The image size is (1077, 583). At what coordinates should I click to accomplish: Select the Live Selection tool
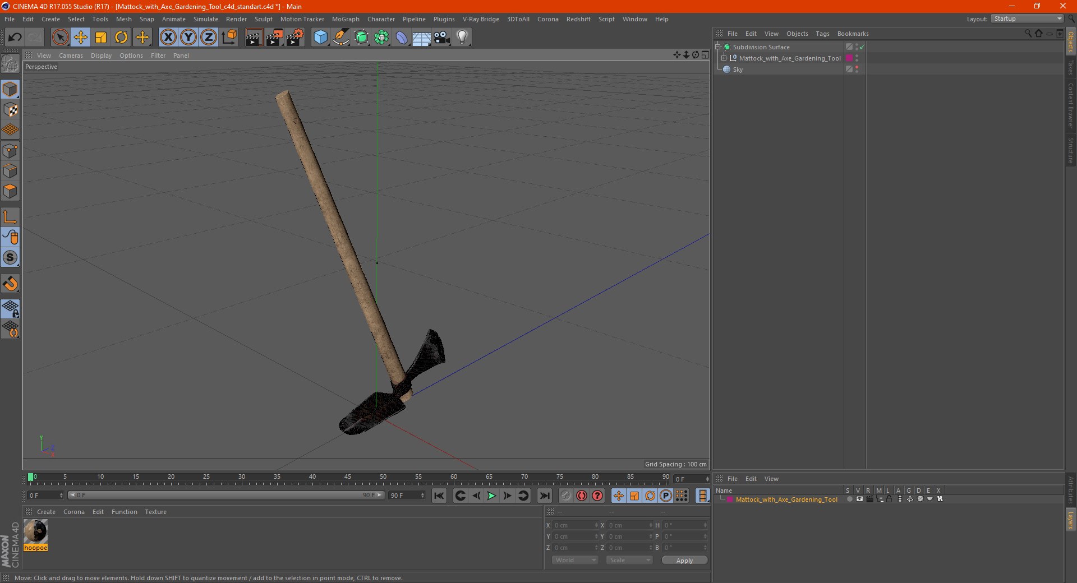point(60,38)
